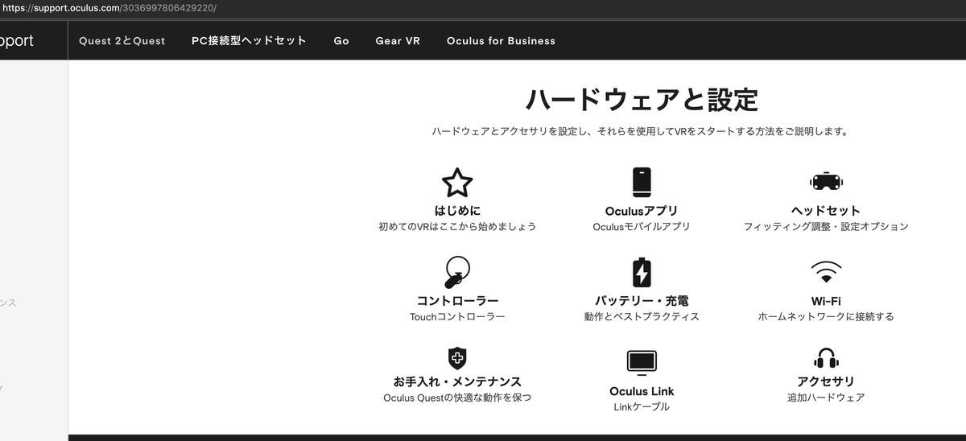Click ホームネットワークに接続する description text
The height and width of the screenshot is (441, 966).
[826, 317]
